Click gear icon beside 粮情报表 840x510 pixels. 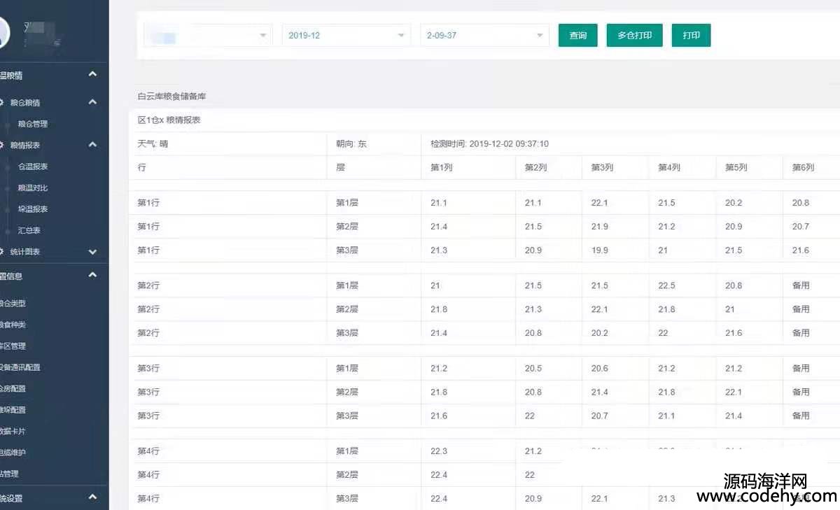[1, 145]
